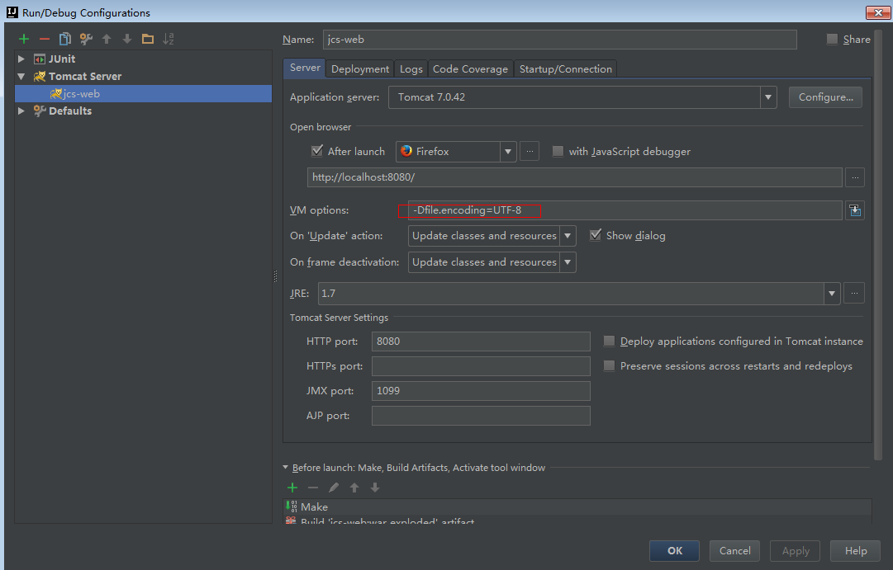This screenshot has height=570, width=893.
Task: Edit before-launch task pencil icon
Action: [x=334, y=488]
